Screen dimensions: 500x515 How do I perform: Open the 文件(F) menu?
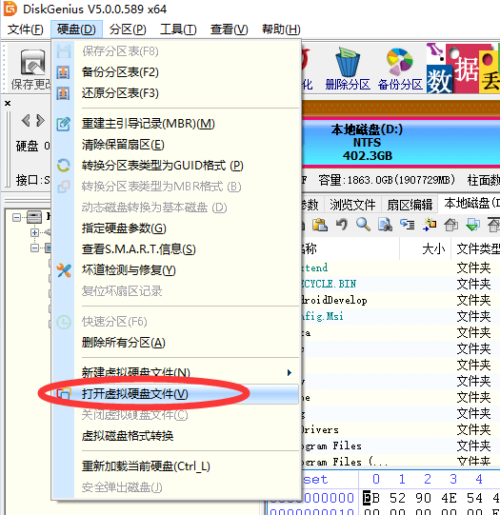(x=26, y=30)
